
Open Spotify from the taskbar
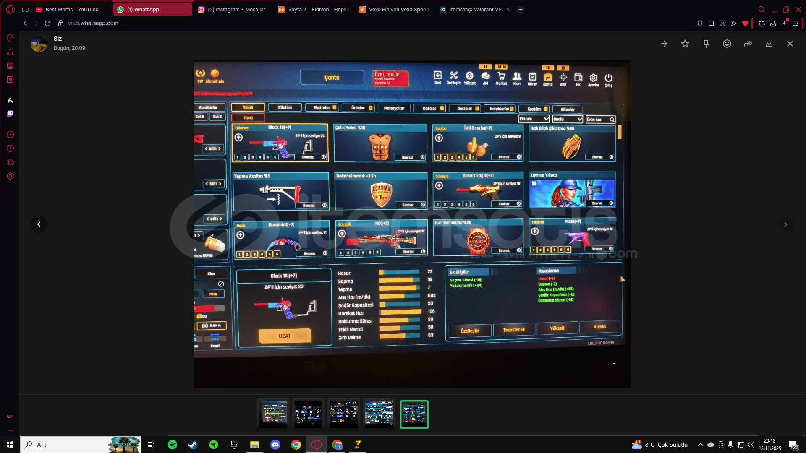(x=173, y=445)
